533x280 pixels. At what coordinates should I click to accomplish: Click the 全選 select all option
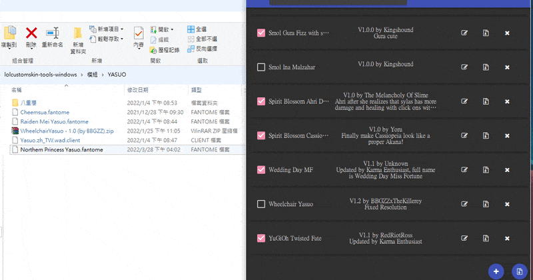[x=197, y=29]
